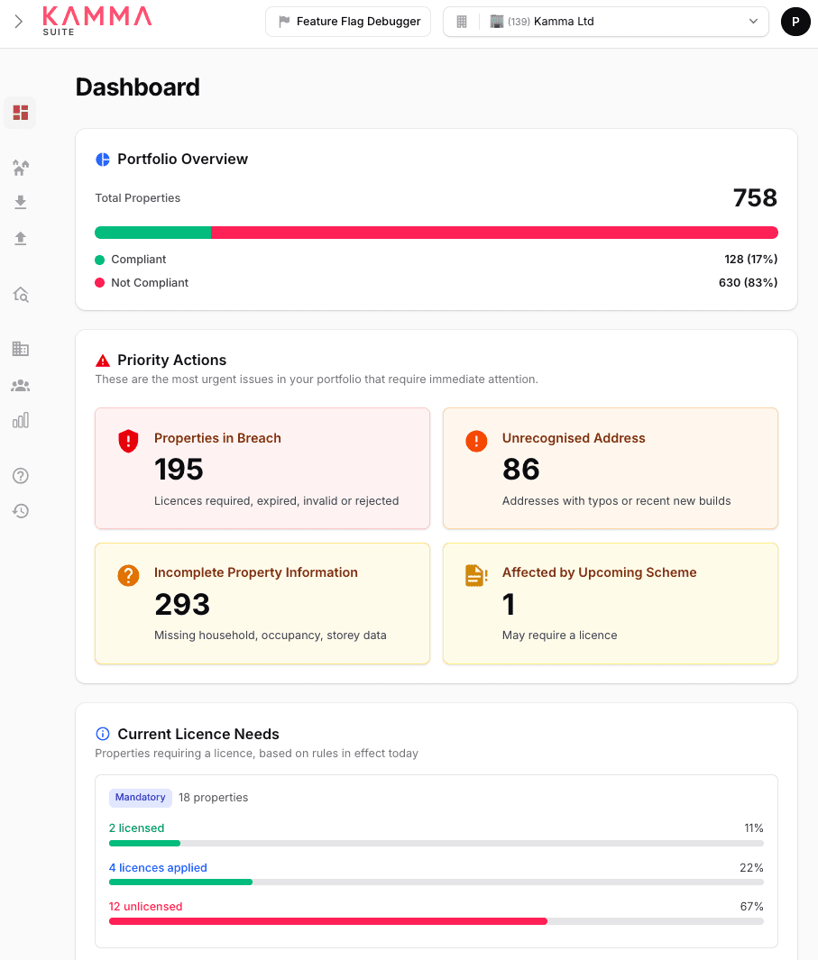
Task: Click the 4 licences applied link
Action: 158,867
